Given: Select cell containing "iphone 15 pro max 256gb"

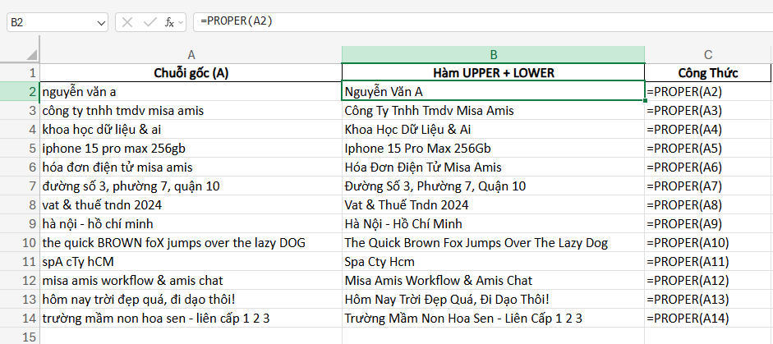Looking at the screenshot, I should point(191,149).
